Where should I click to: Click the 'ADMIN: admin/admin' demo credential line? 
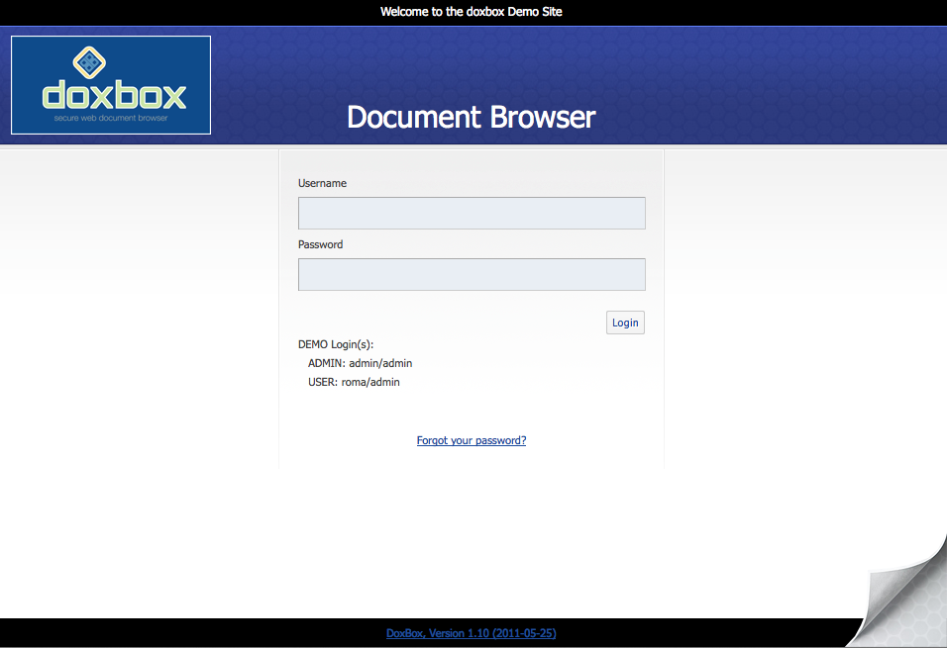[361, 363]
